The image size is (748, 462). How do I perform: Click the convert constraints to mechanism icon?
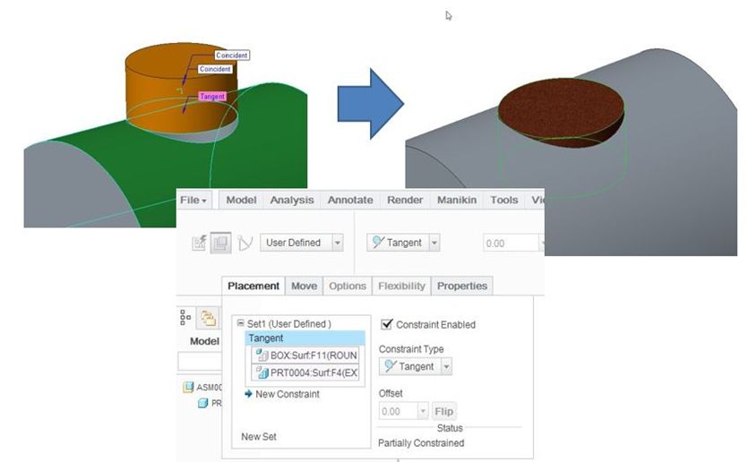click(x=245, y=243)
